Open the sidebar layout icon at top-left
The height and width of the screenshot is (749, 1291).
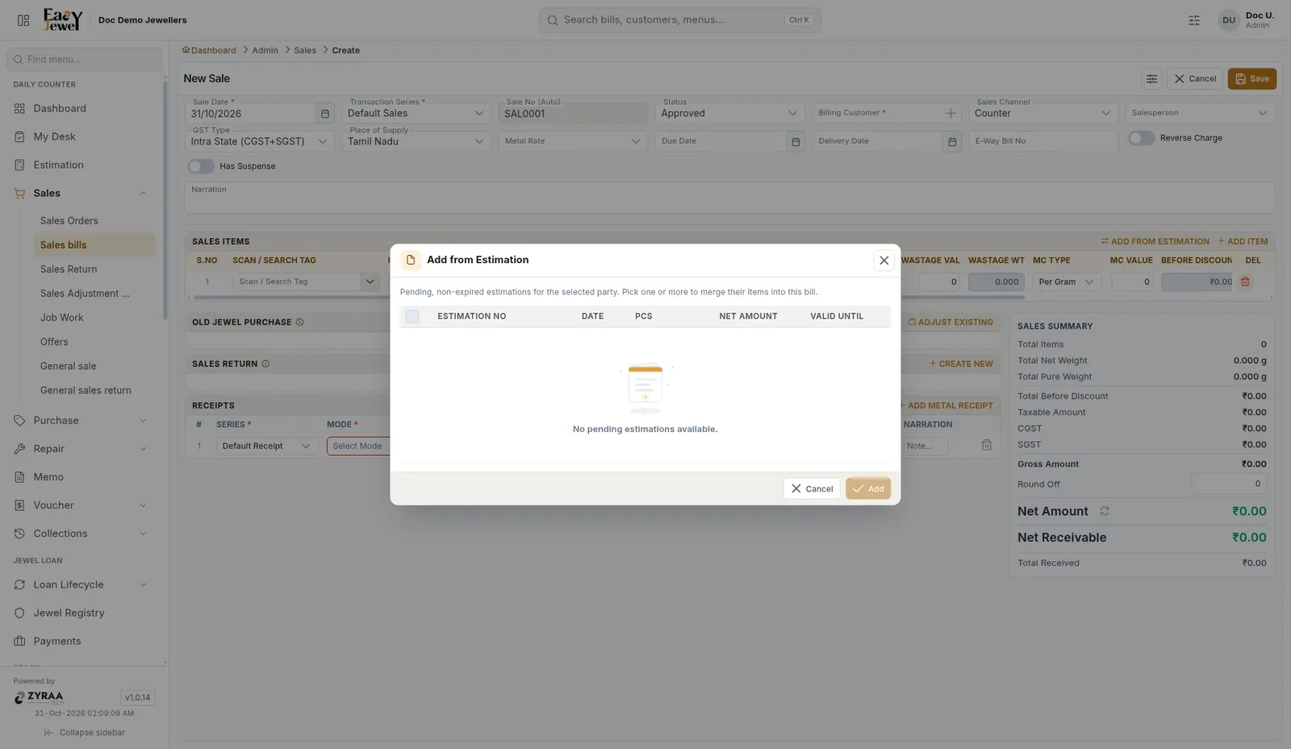23,20
